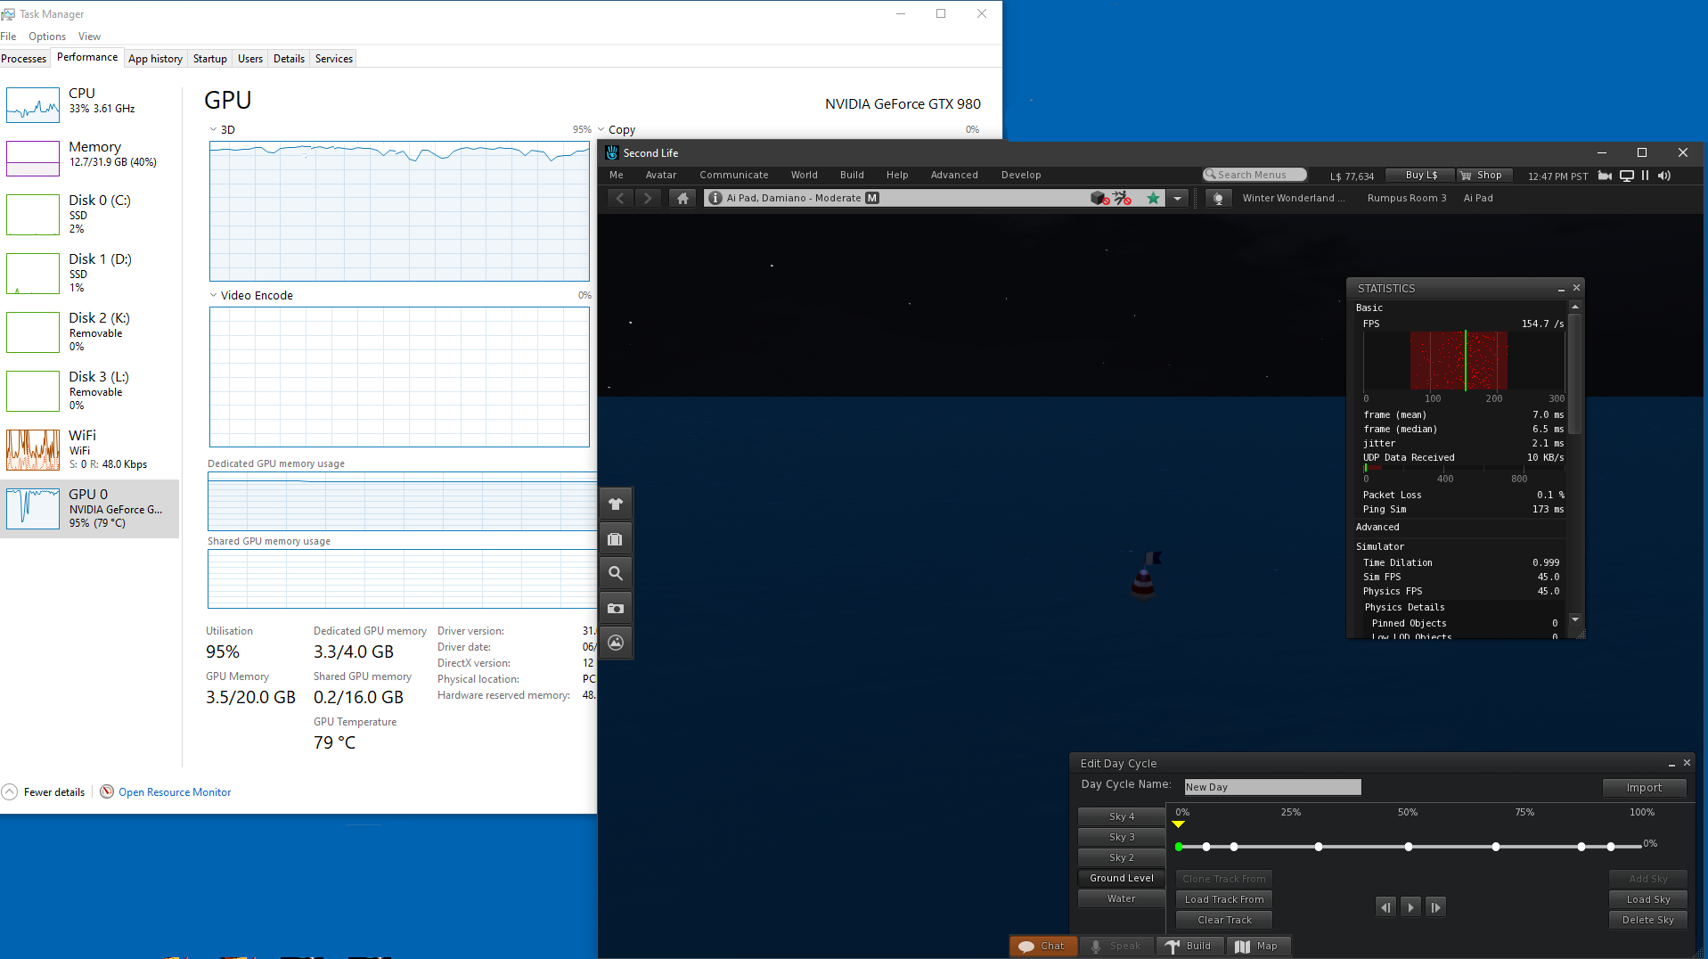Select the Ground Level track
The width and height of the screenshot is (1708, 959).
[1122, 878]
